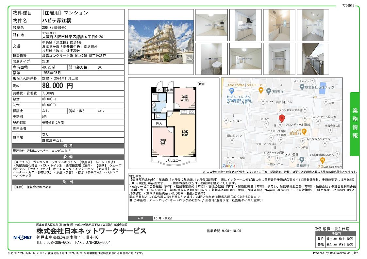
Task: Open the building exterior photo
Action: coord(161,42)
